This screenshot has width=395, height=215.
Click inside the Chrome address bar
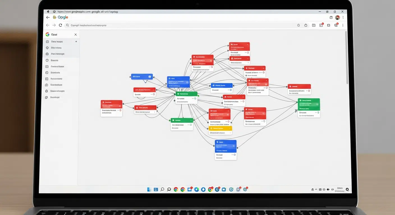(112, 25)
